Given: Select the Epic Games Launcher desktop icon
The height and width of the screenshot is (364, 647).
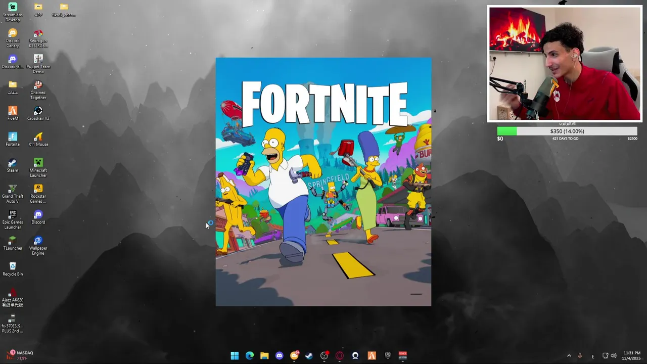Looking at the screenshot, I should click(x=13, y=219).
